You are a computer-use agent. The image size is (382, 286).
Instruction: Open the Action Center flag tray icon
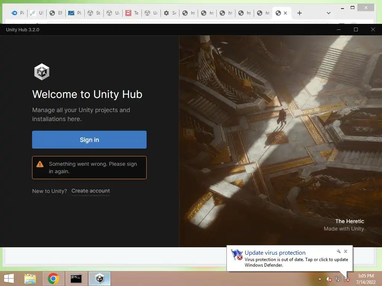click(x=347, y=279)
